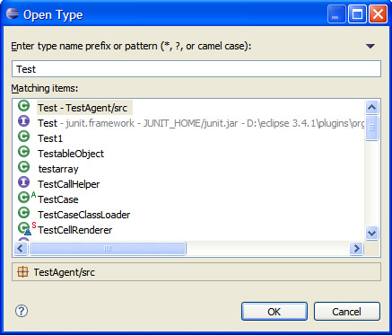The image size is (392, 336).
Task: Click the class icon next to Test1
Action: coord(23,137)
